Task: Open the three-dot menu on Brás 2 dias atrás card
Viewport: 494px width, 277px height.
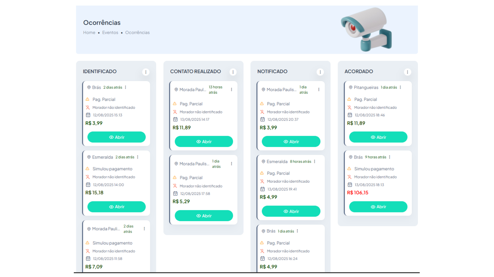Action: point(126,87)
